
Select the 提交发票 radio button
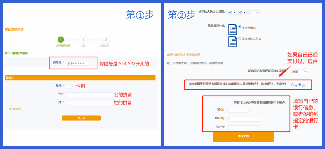240,27
